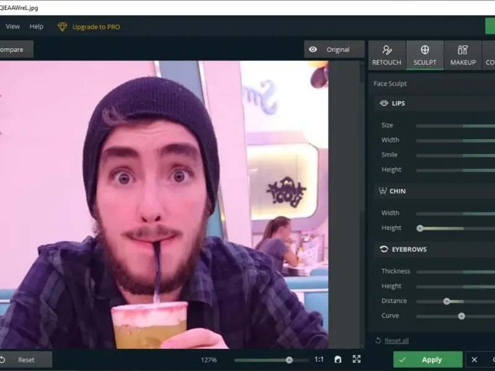Click the Reset all link
Viewport: 495px width, 371px height.
[397, 341]
